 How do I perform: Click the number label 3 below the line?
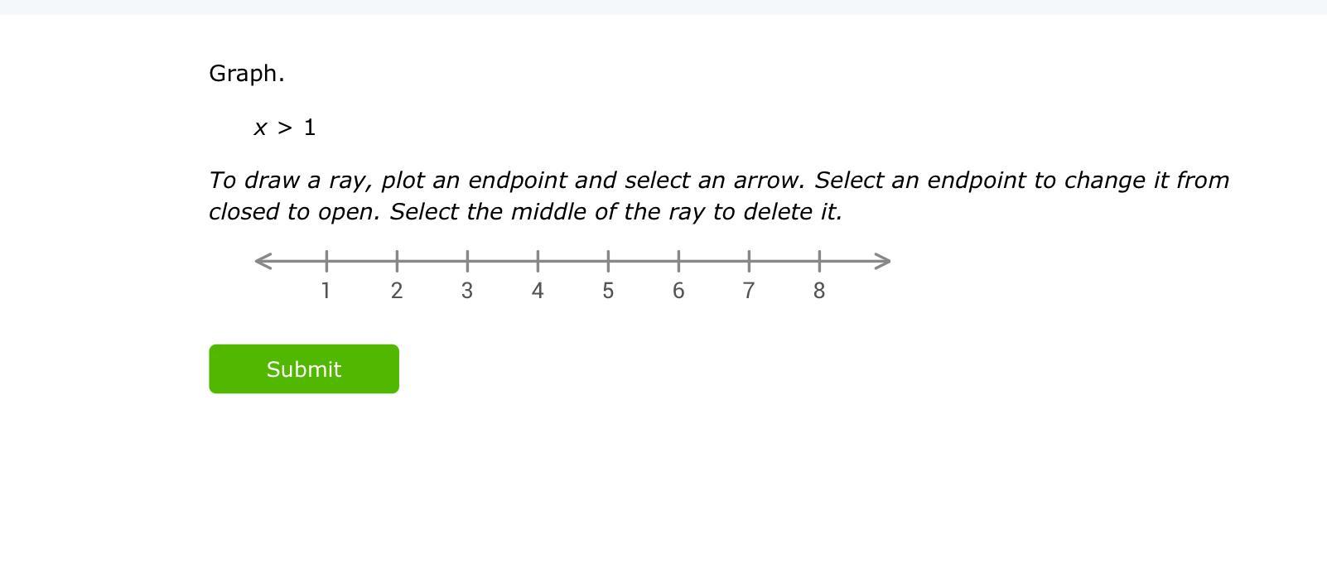click(x=467, y=291)
